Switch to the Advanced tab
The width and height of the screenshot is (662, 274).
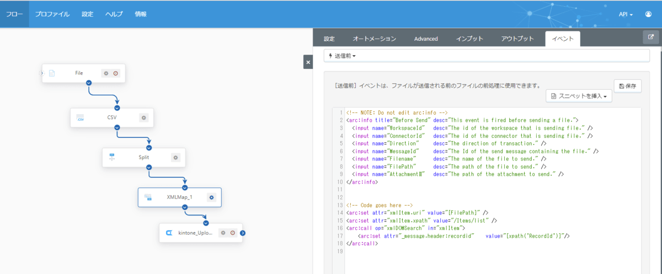point(426,39)
